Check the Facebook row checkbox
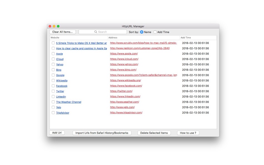 coord(53,86)
